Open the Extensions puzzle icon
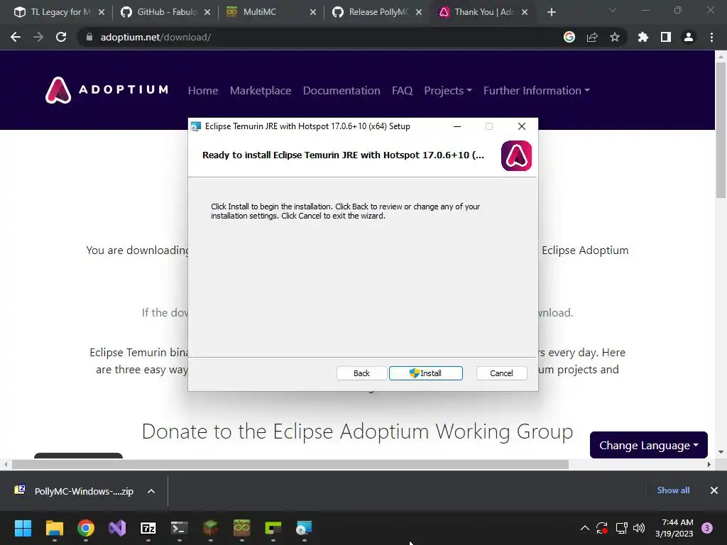The image size is (727, 545). point(643,37)
